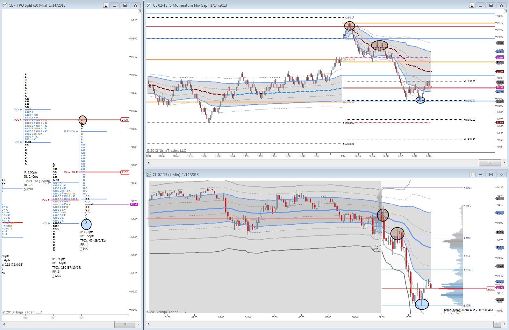The width and height of the screenshot is (509, 330).
Task: Select the red 93.52 POC price marker
Action: point(125,172)
